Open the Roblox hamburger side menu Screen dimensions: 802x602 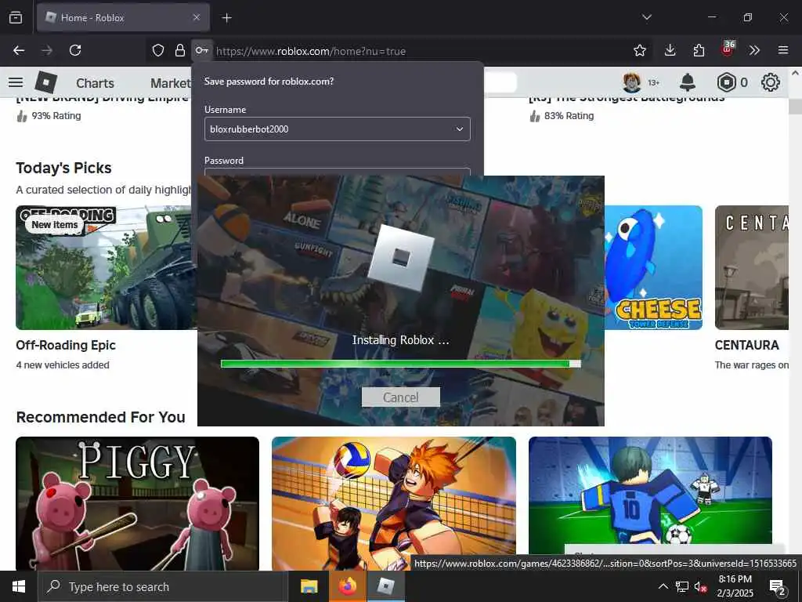[16, 82]
